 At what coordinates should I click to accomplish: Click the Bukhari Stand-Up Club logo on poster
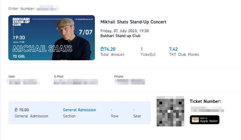21,22
